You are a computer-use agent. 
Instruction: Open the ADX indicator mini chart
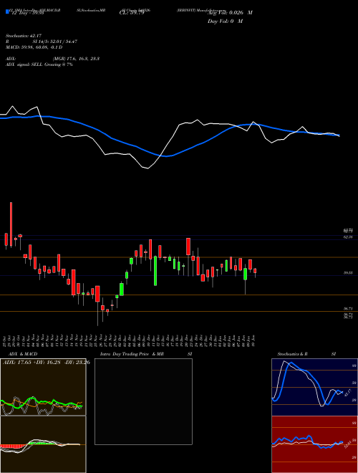tap(43, 387)
